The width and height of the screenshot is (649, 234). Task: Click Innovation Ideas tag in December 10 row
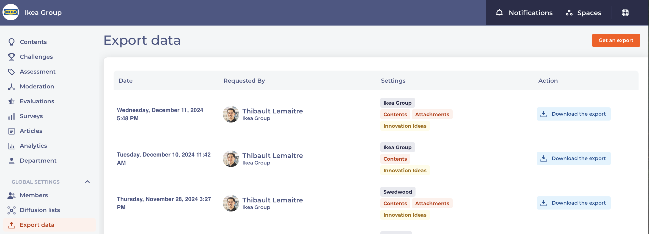coord(405,170)
